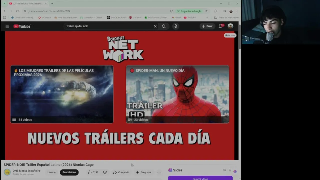Open EAFC Kit Creator bookmark
The height and width of the screenshot is (180, 320).
pos(116,17)
